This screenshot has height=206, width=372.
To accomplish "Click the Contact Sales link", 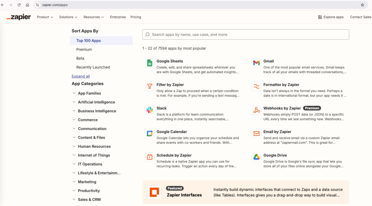I will pyautogui.click(x=360, y=17).
